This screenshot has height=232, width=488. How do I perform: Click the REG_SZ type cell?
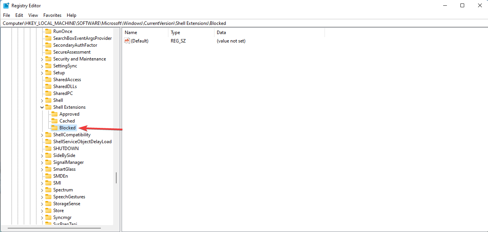tap(178, 41)
